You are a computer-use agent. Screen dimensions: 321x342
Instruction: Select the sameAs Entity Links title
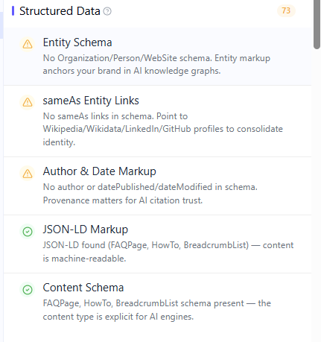91,101
